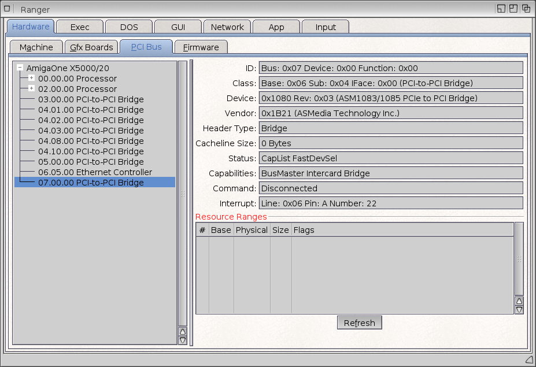The height and width of the screenshot is (367, 536).
Task: Open the Network tab
Action: click(x=227, y=27)
